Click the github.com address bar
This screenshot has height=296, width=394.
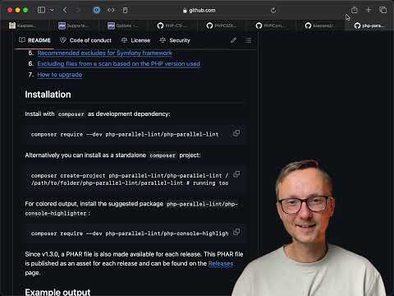pyautogui.click(x=199, y=11)
